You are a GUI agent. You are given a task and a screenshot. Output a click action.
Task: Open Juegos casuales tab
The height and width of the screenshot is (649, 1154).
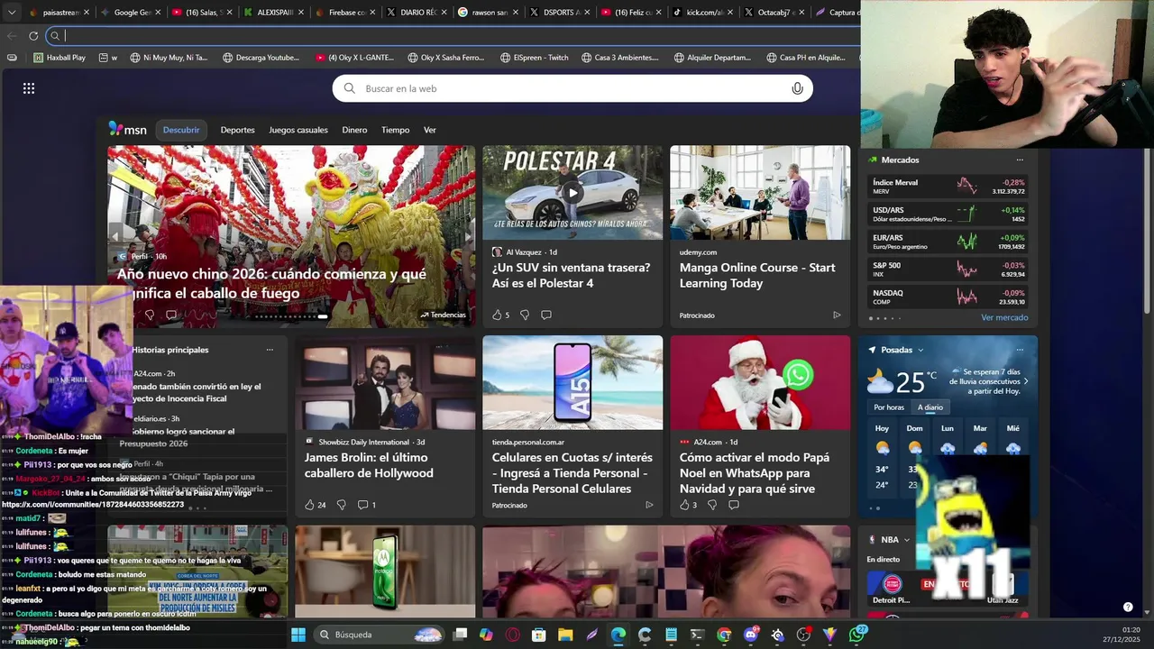(298, 130)
